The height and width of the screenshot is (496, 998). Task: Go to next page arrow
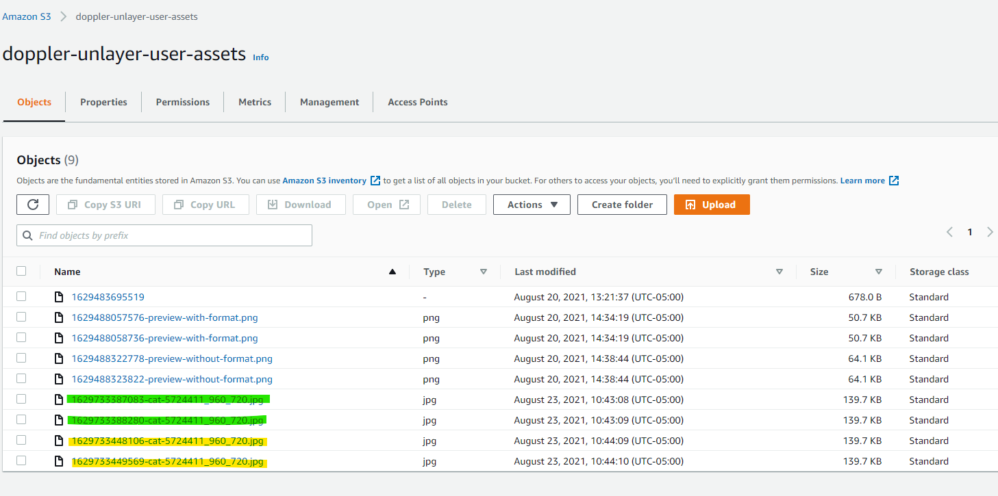pyautogui.click(x=990, y=232)
